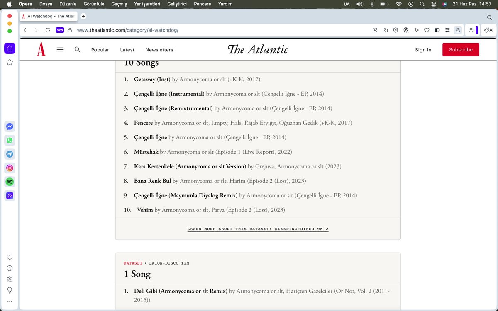The image size is (498, 311).
Task: Open sidebar heart pinboards icon
Action: point(10,257)
